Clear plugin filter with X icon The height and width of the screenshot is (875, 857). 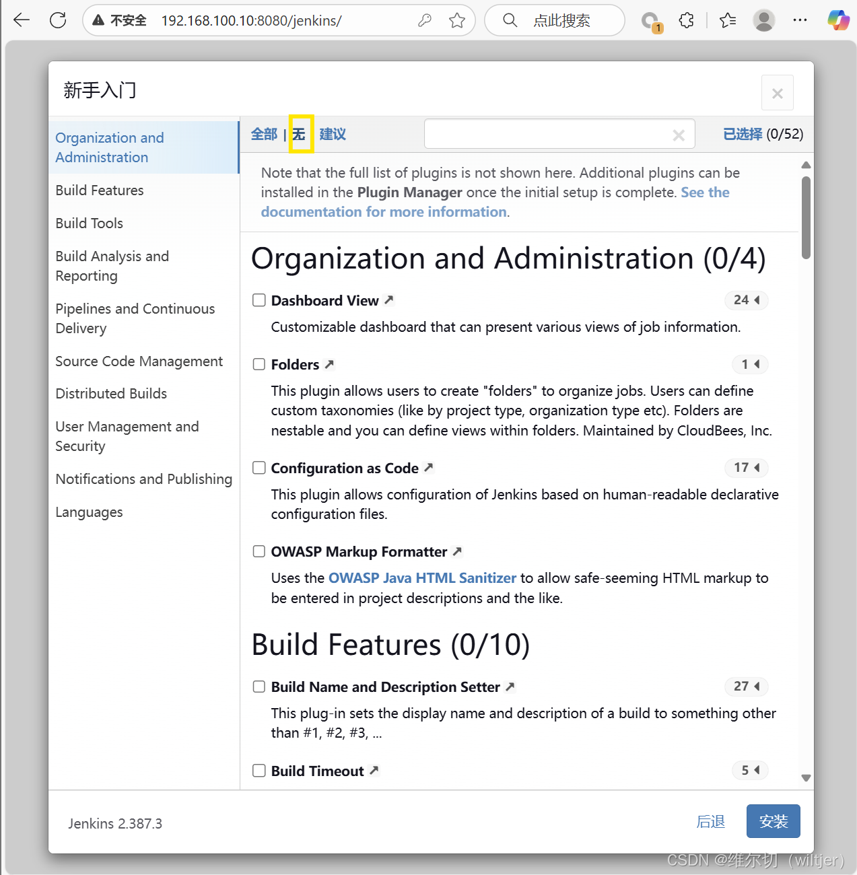[679, 135]
